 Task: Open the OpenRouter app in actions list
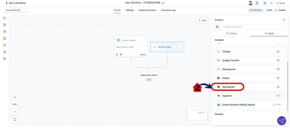228,87
